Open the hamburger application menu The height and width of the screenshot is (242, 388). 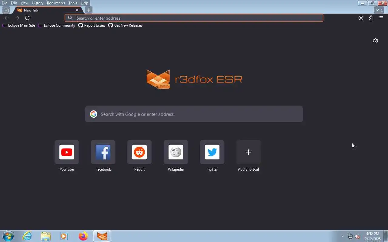381,18
